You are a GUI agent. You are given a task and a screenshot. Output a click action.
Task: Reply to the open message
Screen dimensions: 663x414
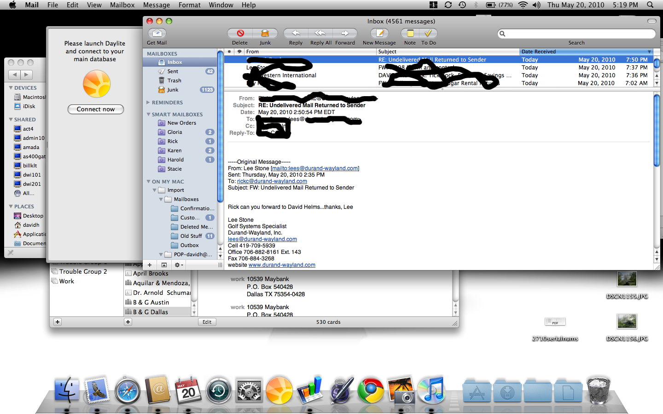[296, 33]
